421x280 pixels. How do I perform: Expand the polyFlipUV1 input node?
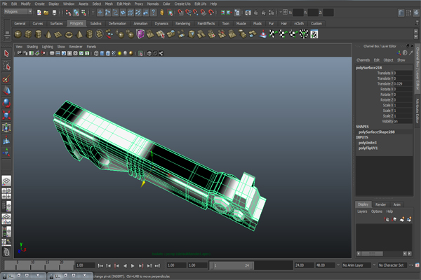click(368, 148)
